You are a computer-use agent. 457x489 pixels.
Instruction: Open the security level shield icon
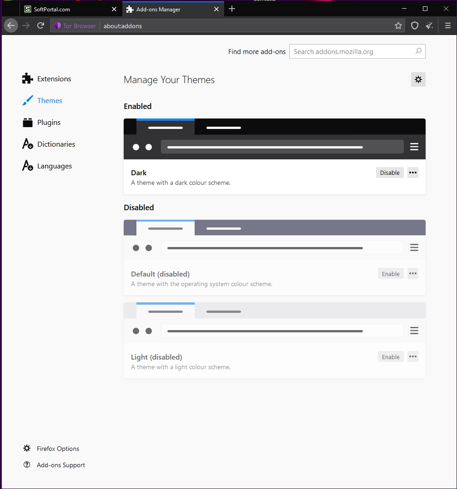coord(415,25)
